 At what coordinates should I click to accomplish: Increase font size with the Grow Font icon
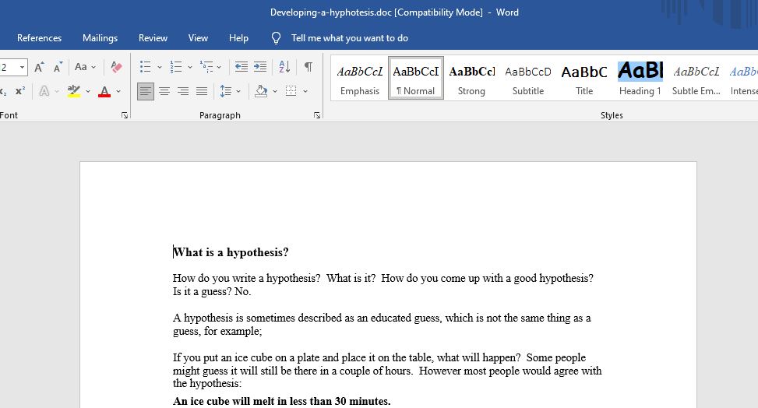coord(40,67)
